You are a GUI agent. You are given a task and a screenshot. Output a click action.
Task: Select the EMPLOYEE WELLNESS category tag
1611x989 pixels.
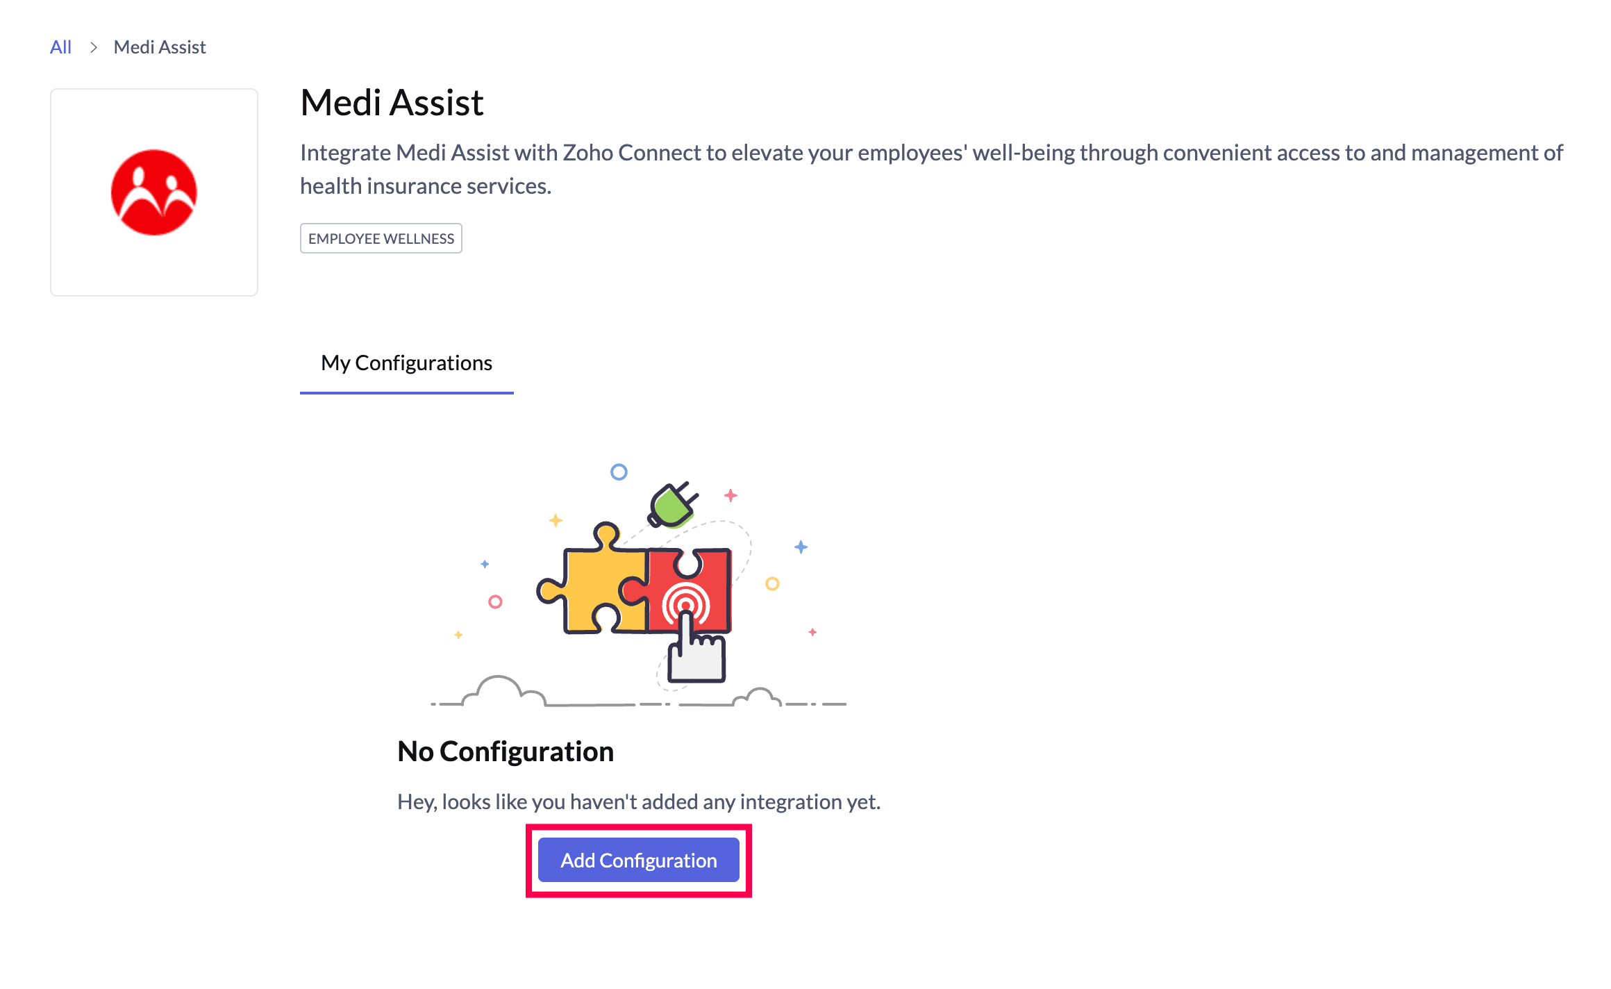(x=381, y=238)
